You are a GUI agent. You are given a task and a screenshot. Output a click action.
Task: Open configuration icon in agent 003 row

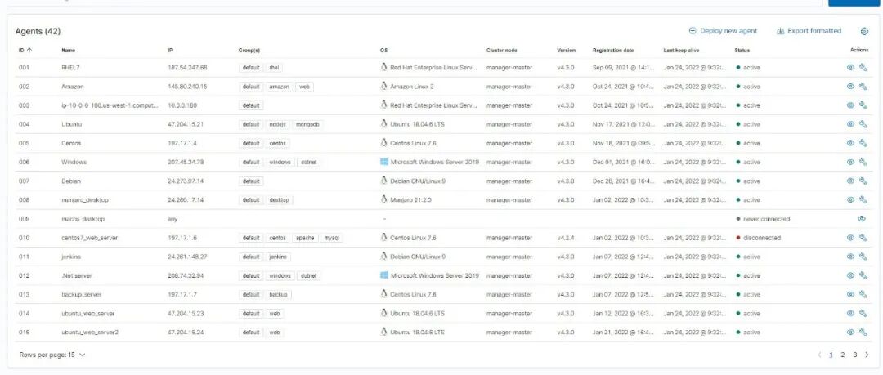click(863, 105)
